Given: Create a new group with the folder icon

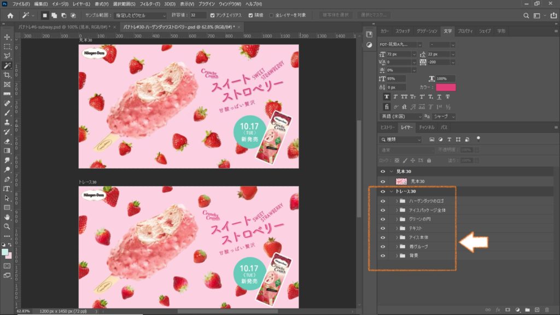Looking at the screenshot, I should (527, 310).
